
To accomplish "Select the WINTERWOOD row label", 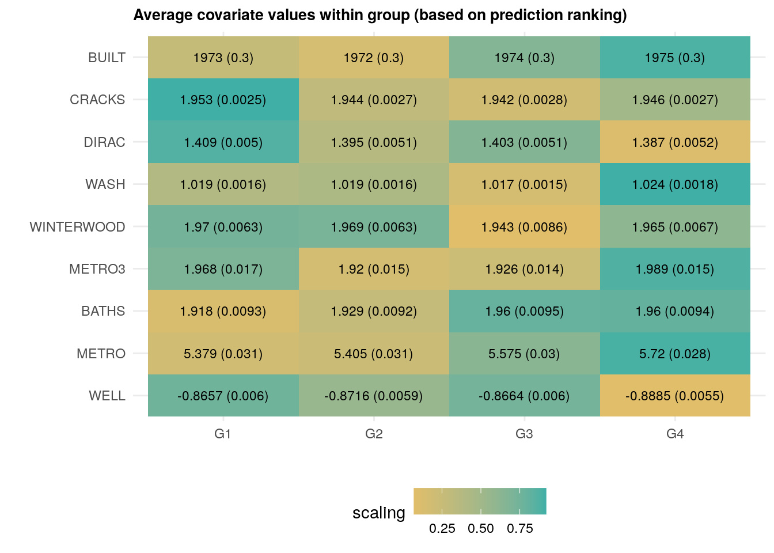I will 77,227.
